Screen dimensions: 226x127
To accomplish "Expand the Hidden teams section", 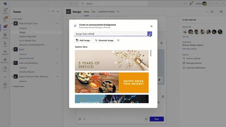I will (x=12, y=87).
